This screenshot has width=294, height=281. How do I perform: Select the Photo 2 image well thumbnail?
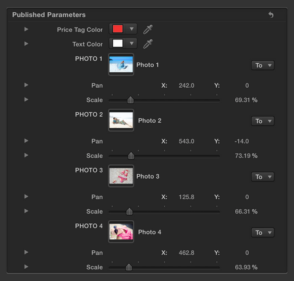tap(121, 120)
